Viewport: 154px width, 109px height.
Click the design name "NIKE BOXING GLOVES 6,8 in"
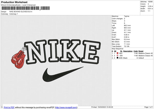click(x=21, y=12)
